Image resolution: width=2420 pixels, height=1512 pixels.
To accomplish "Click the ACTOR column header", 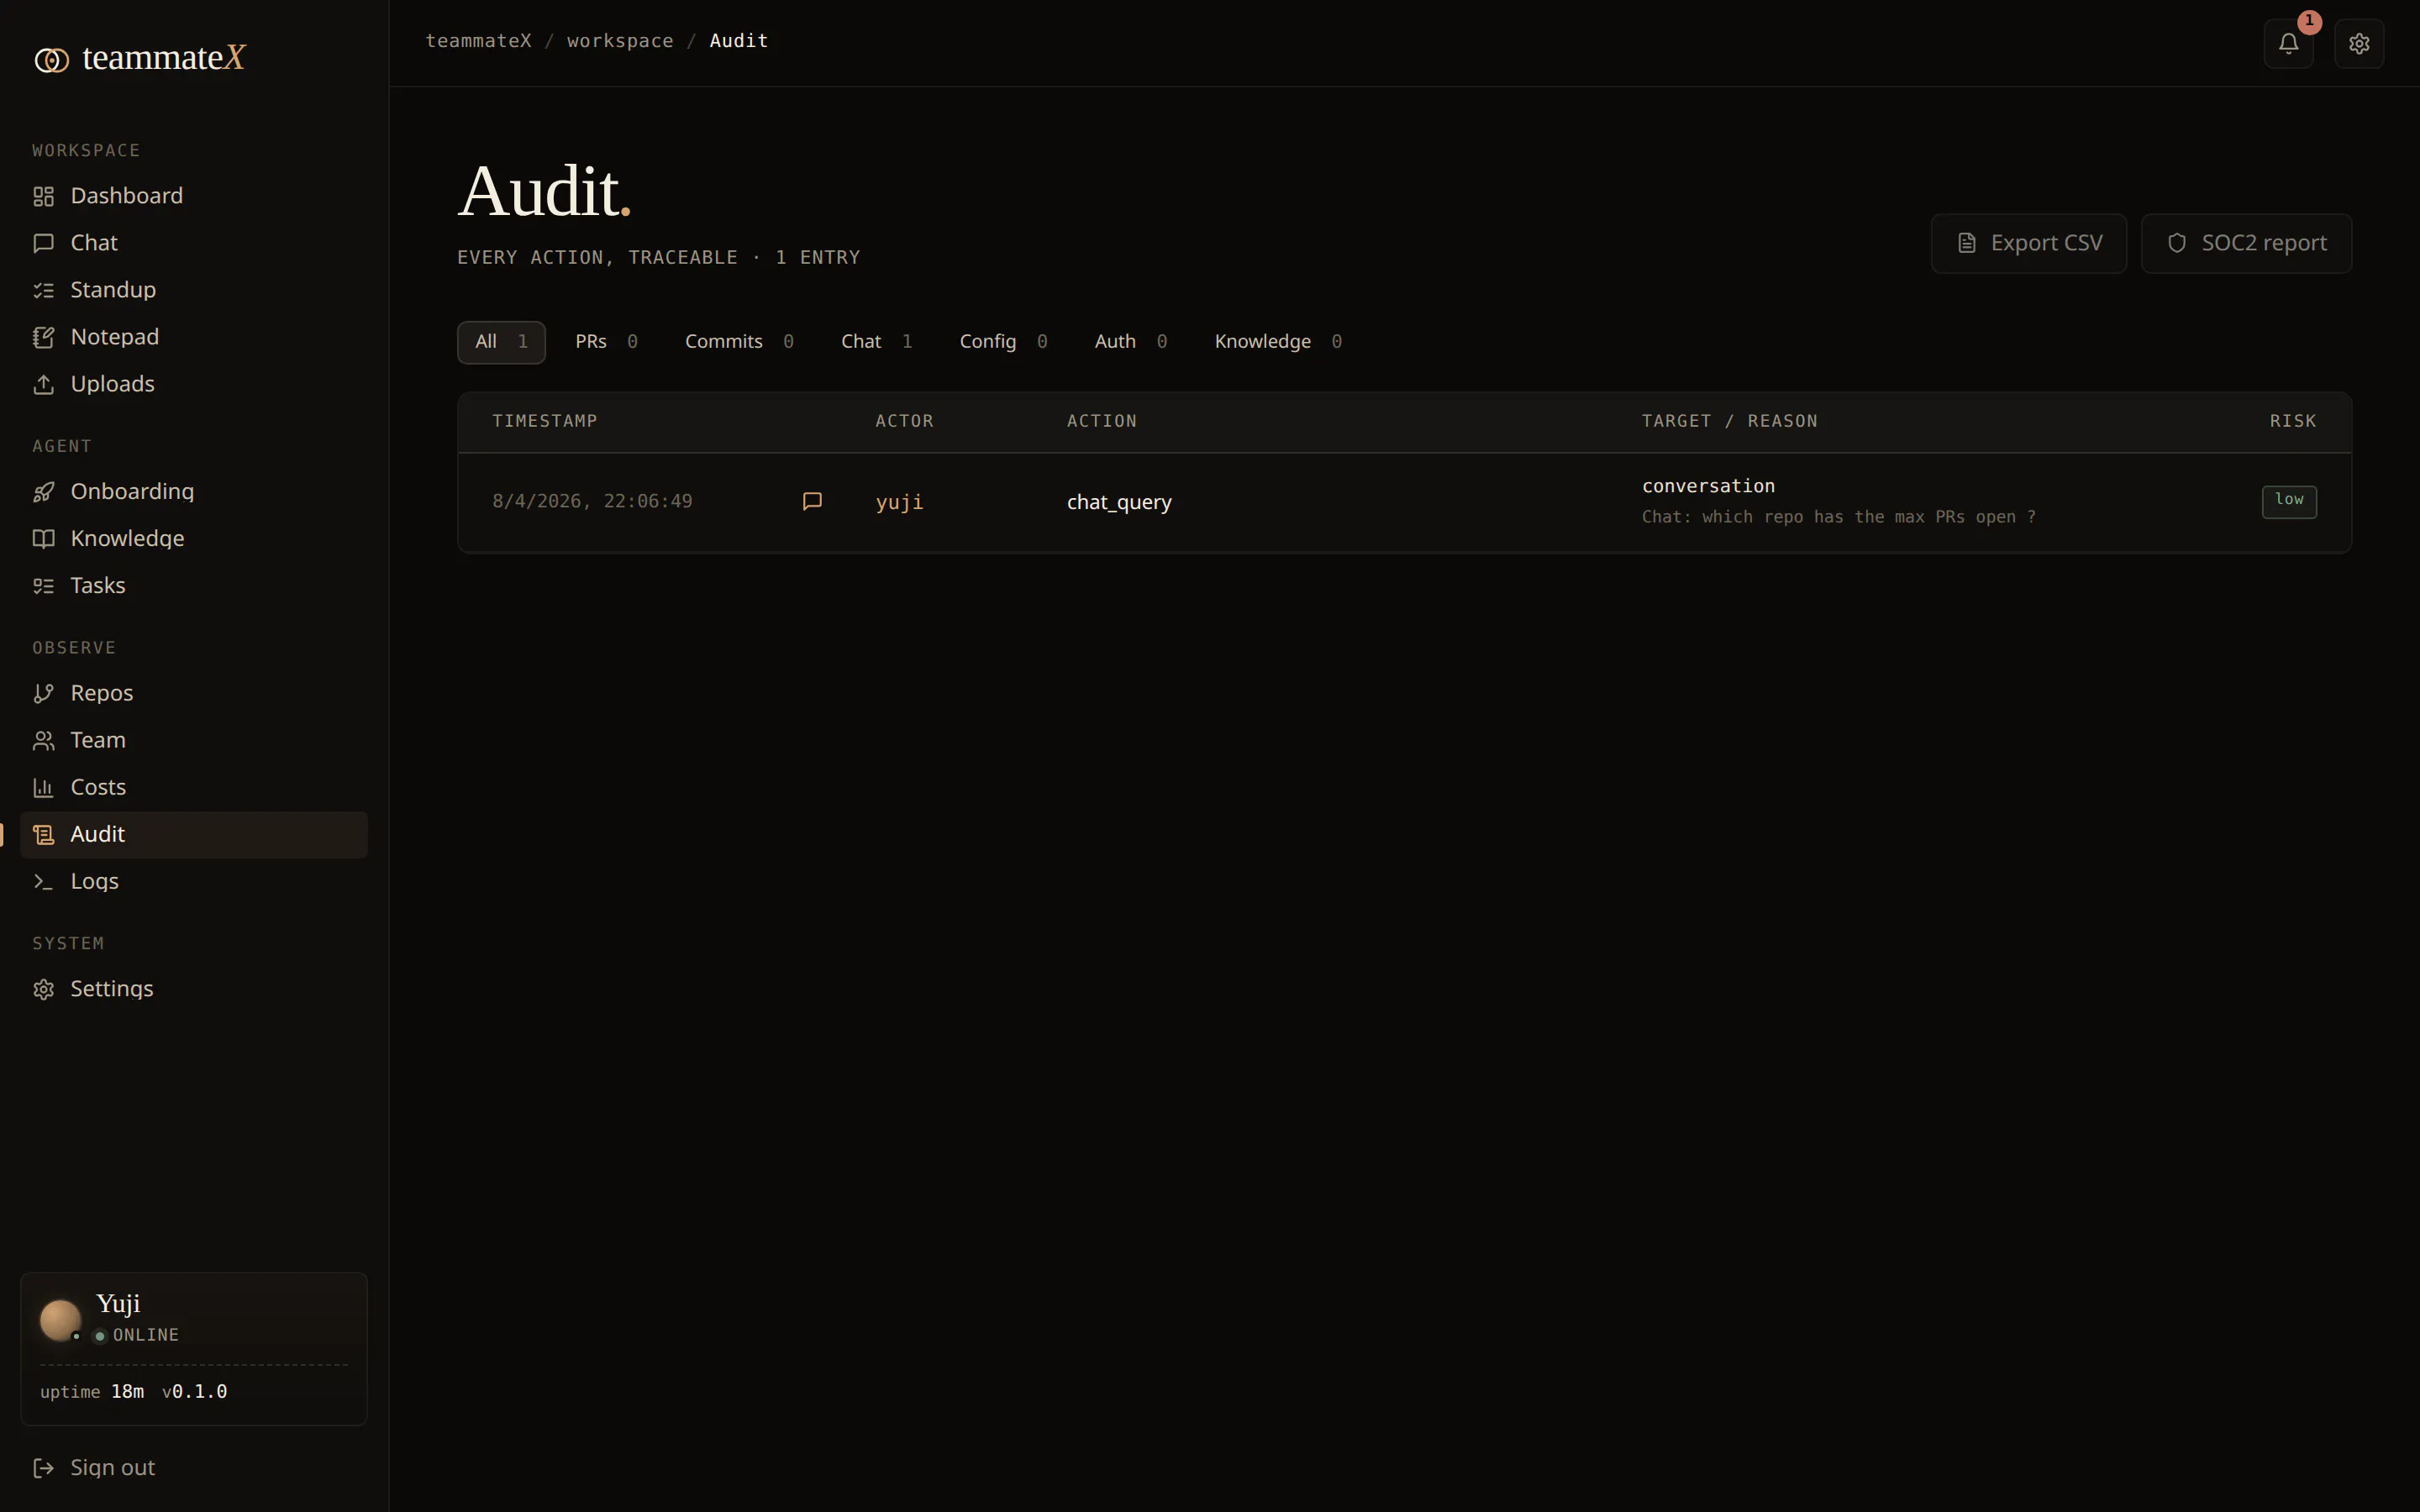I will click(904, 421).
